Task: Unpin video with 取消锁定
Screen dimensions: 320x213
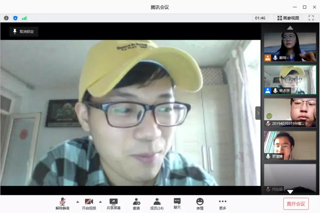Action: tap(24, 32)
